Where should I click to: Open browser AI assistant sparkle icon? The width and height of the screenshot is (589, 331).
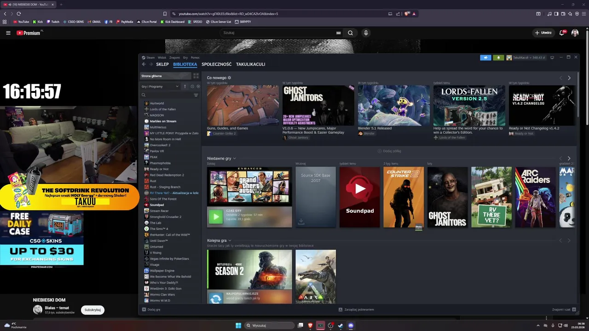tap(570, 14)
